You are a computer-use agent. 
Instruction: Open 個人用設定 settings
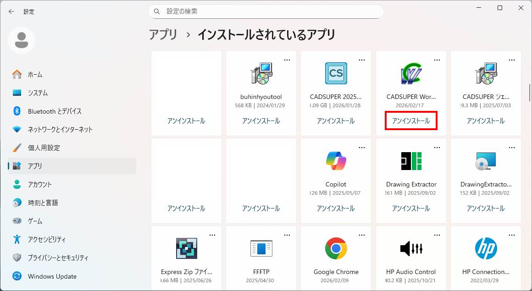click(72, 148)
